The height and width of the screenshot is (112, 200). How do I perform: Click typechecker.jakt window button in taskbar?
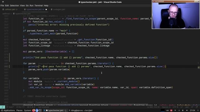55,110
